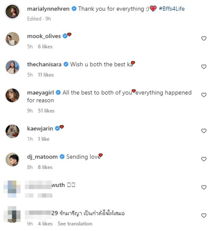Like the comment ending in wuth
212x231 pixels.
pos(204,187)
